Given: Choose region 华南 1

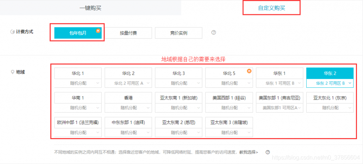Looking at the screenshot, I should tap(78, 98).
